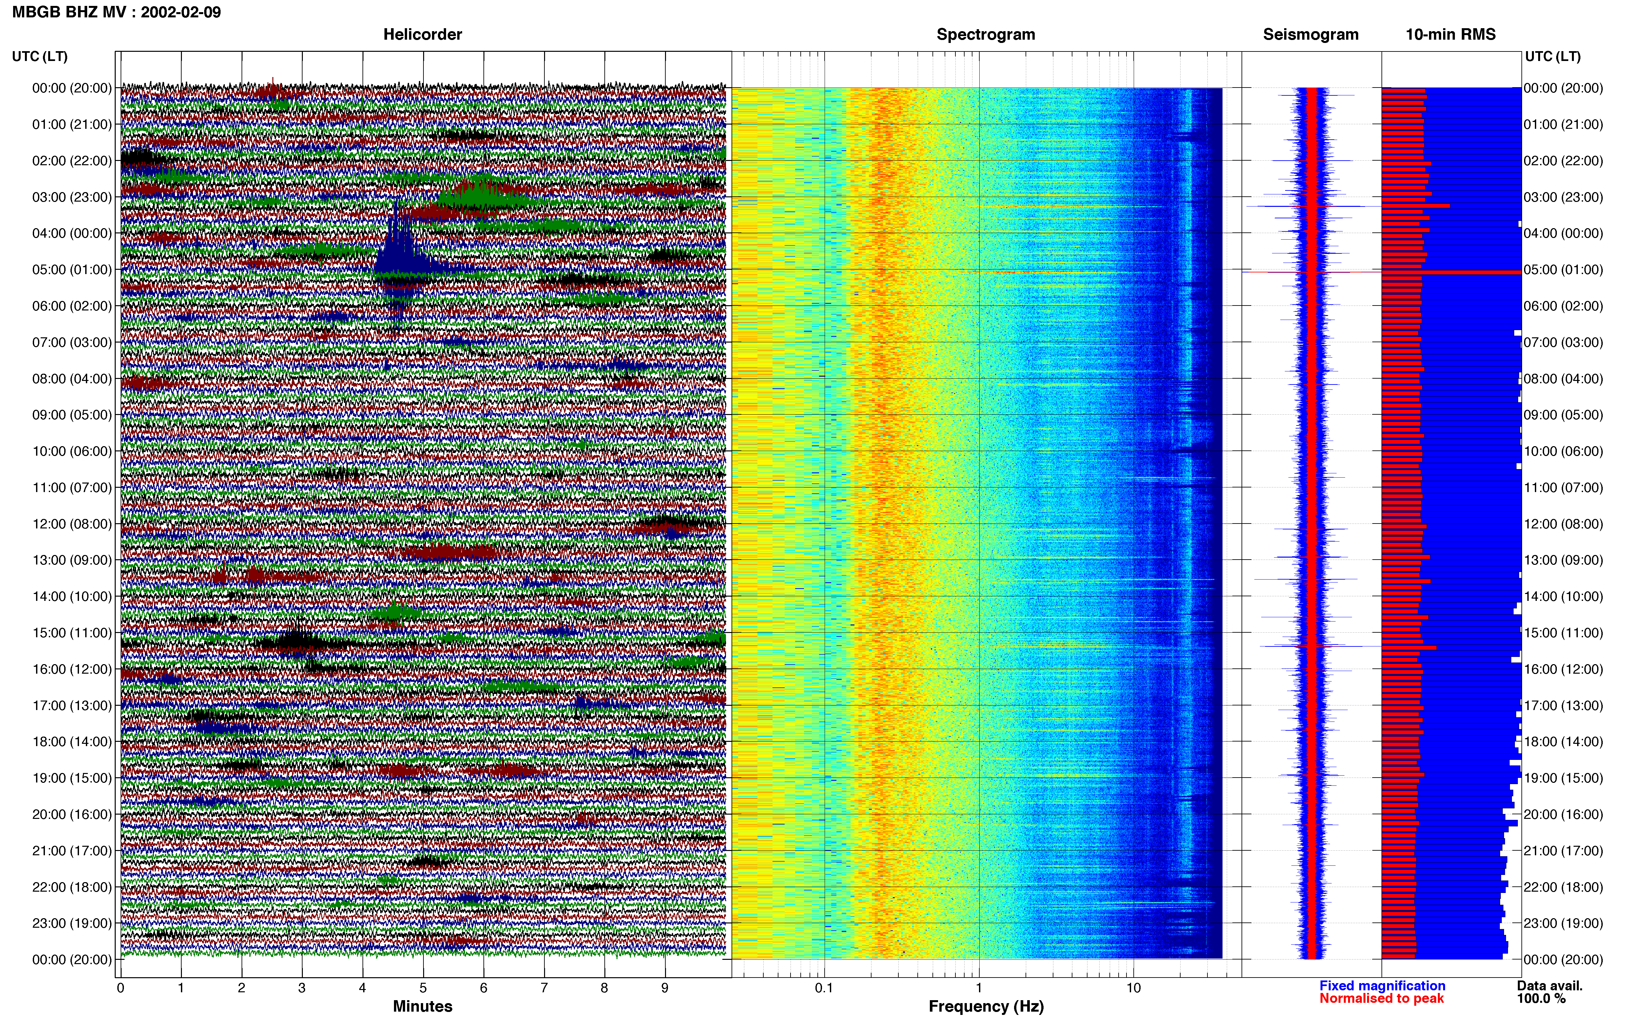Click the left 'UTC (LT)' axis label
1645x1029 pixels.
40,56
